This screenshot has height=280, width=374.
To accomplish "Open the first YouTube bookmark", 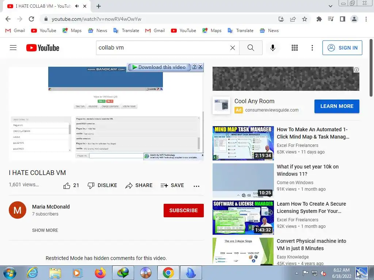I will point(43,31).
